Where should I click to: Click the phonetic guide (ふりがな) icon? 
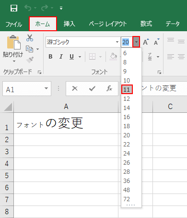click(150, 57)
